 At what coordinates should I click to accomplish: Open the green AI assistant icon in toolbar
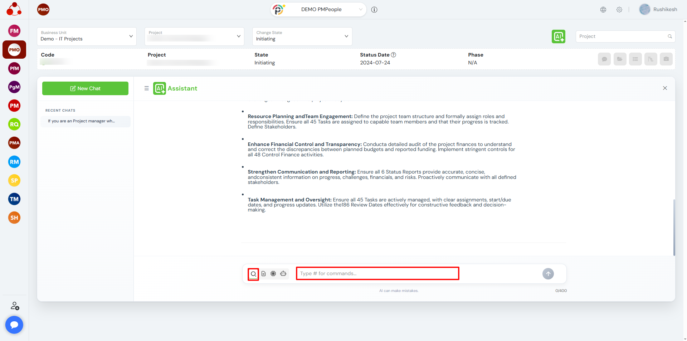[558, 36]
